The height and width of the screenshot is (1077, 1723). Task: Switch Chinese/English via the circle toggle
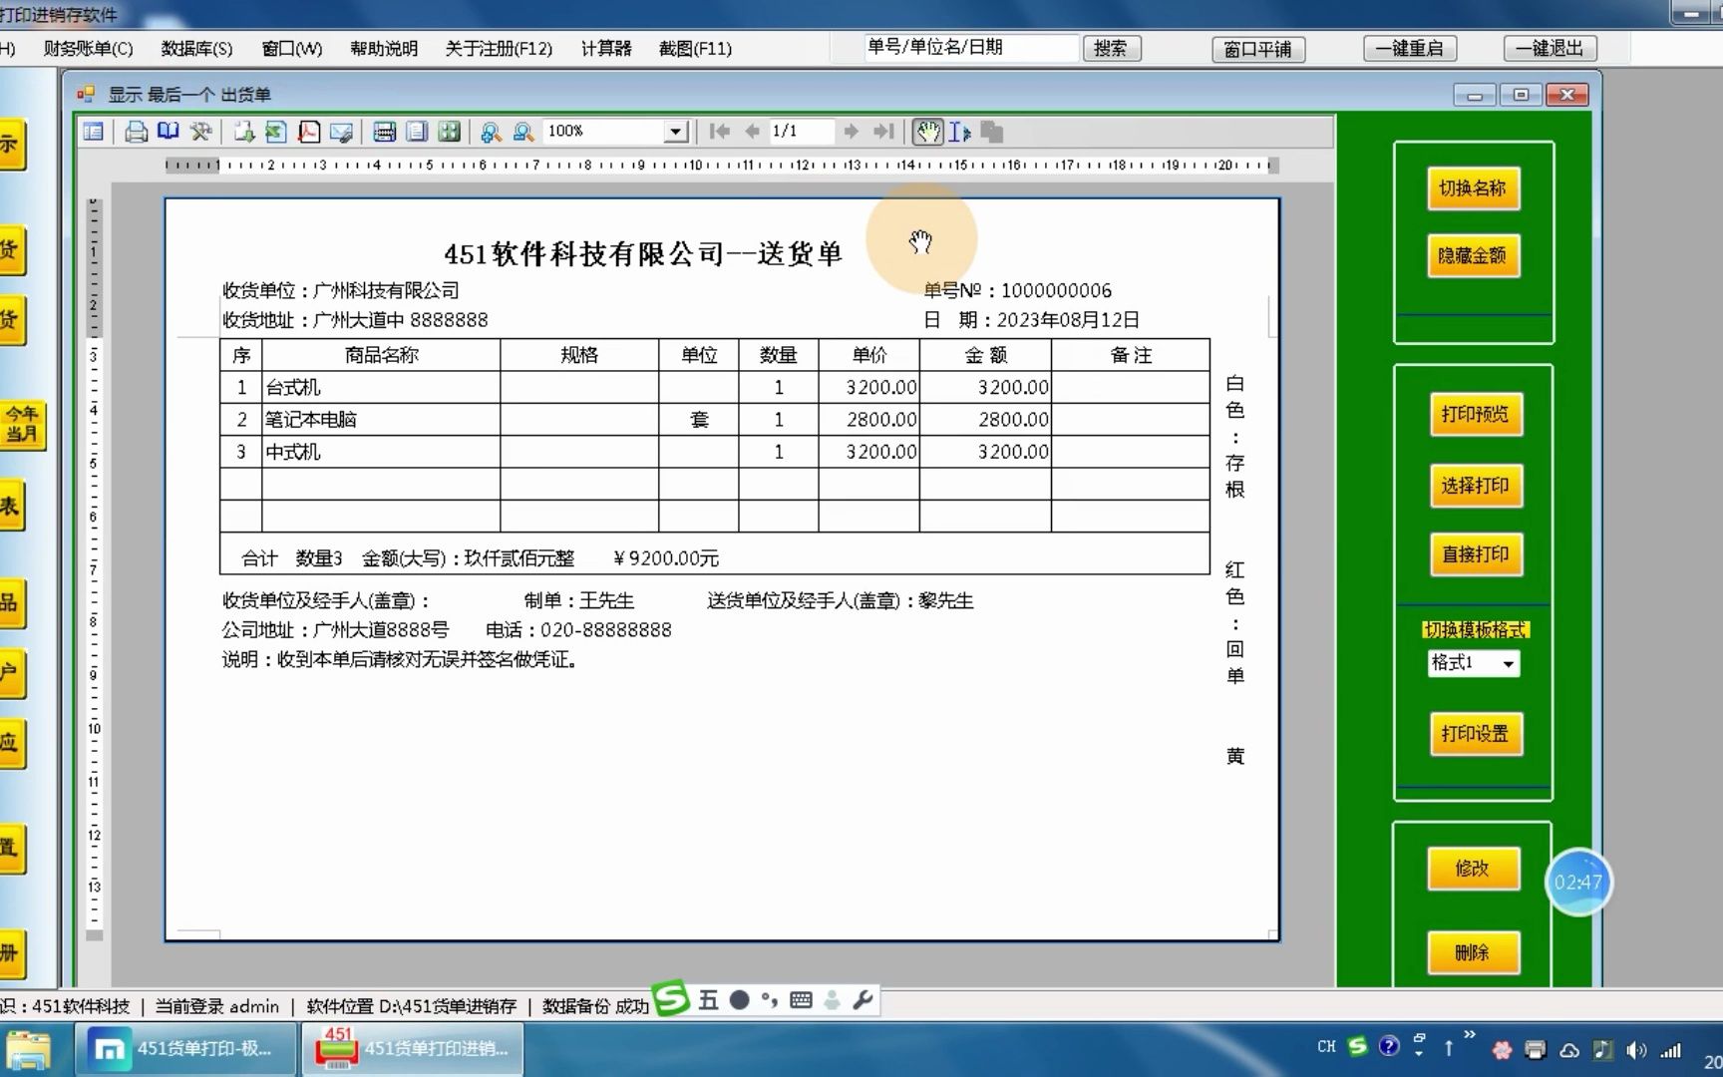pos(740,1000)
